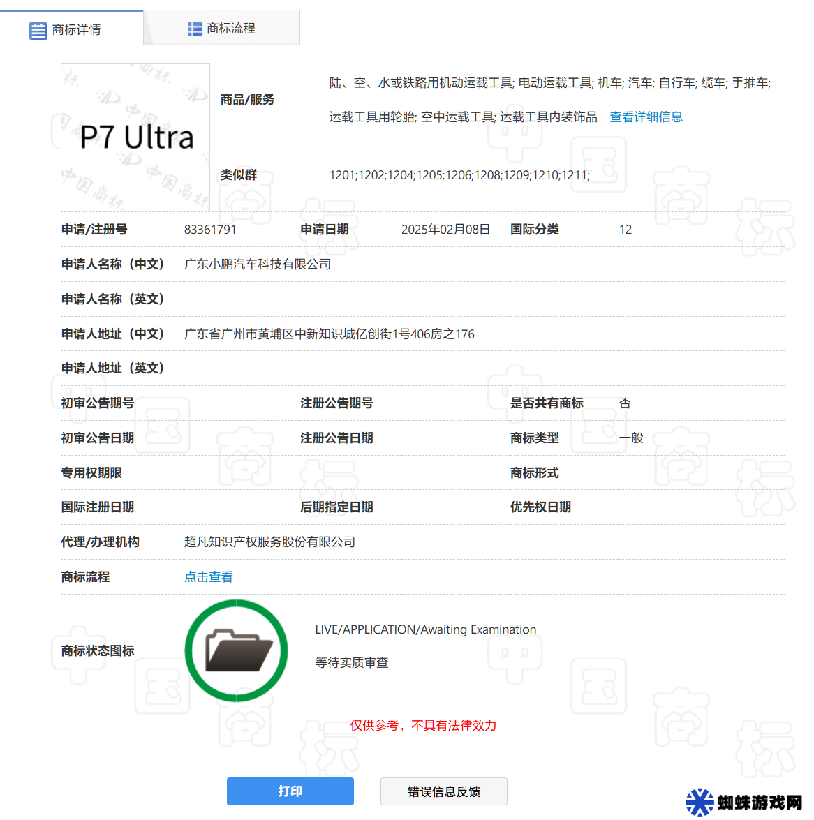Viewport: 814px width, 820px height.
Task: Click the 商标详情 tab list icon
Action: coord(38,30)
